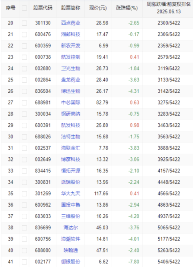This screenshot has height=275, width=193.
Task: Open 中芯国际 stock link
Action: tap(71, 102)
